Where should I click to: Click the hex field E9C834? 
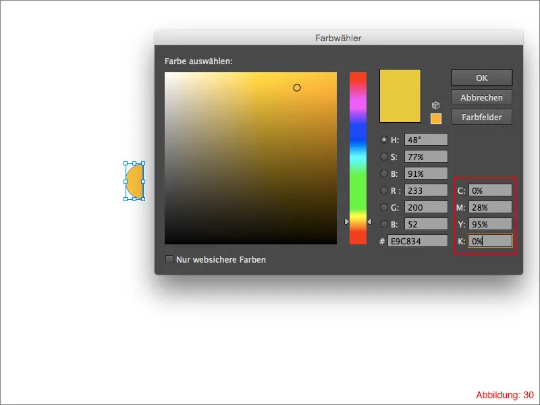click(x=418, y=241)
